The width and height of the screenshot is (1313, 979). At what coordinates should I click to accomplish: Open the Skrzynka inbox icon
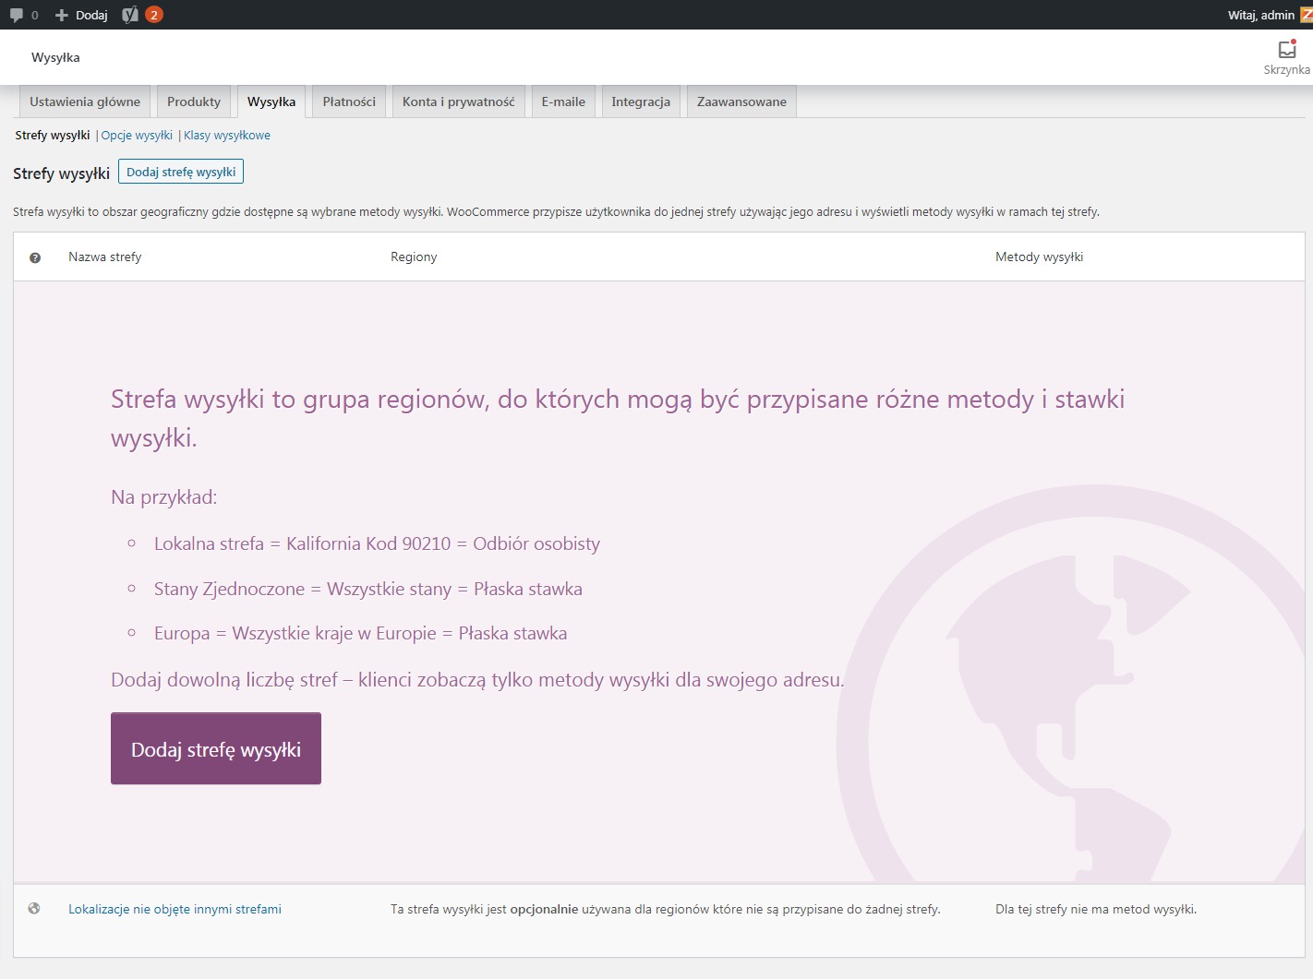1286,50
